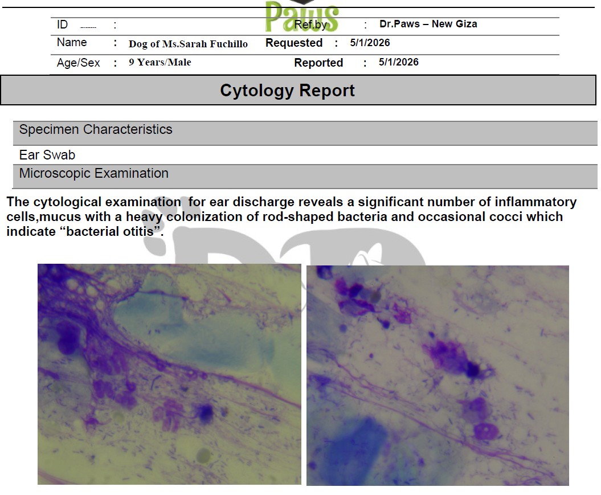This screenshot has height=495, width=601.
Task: Click the ID field value area
Action: tap(88, 26)
